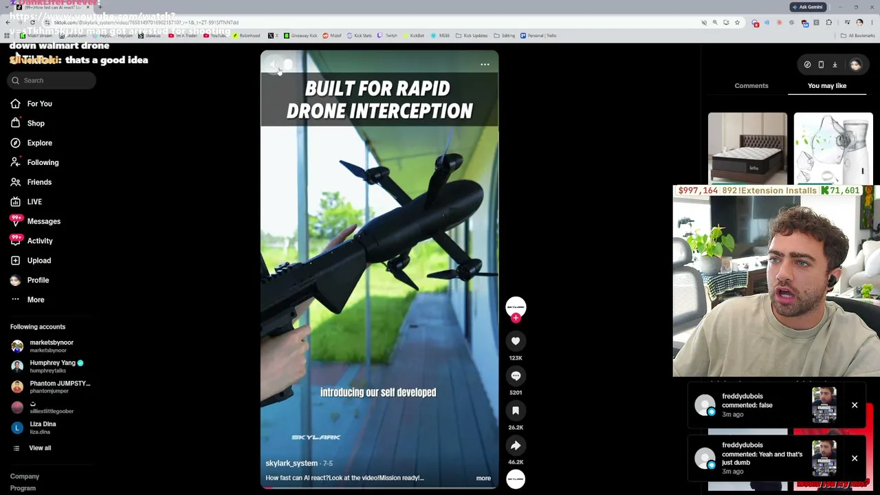Open the For You feed
Screen dimensions: 880x495
(39, 104)
